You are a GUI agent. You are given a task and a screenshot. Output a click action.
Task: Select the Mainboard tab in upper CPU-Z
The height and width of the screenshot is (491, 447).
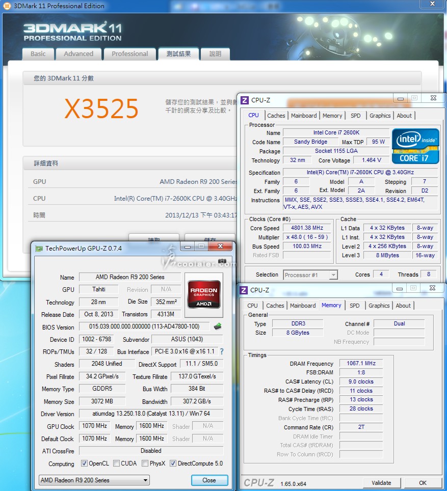pyautogui.click(x=304, y=116)
